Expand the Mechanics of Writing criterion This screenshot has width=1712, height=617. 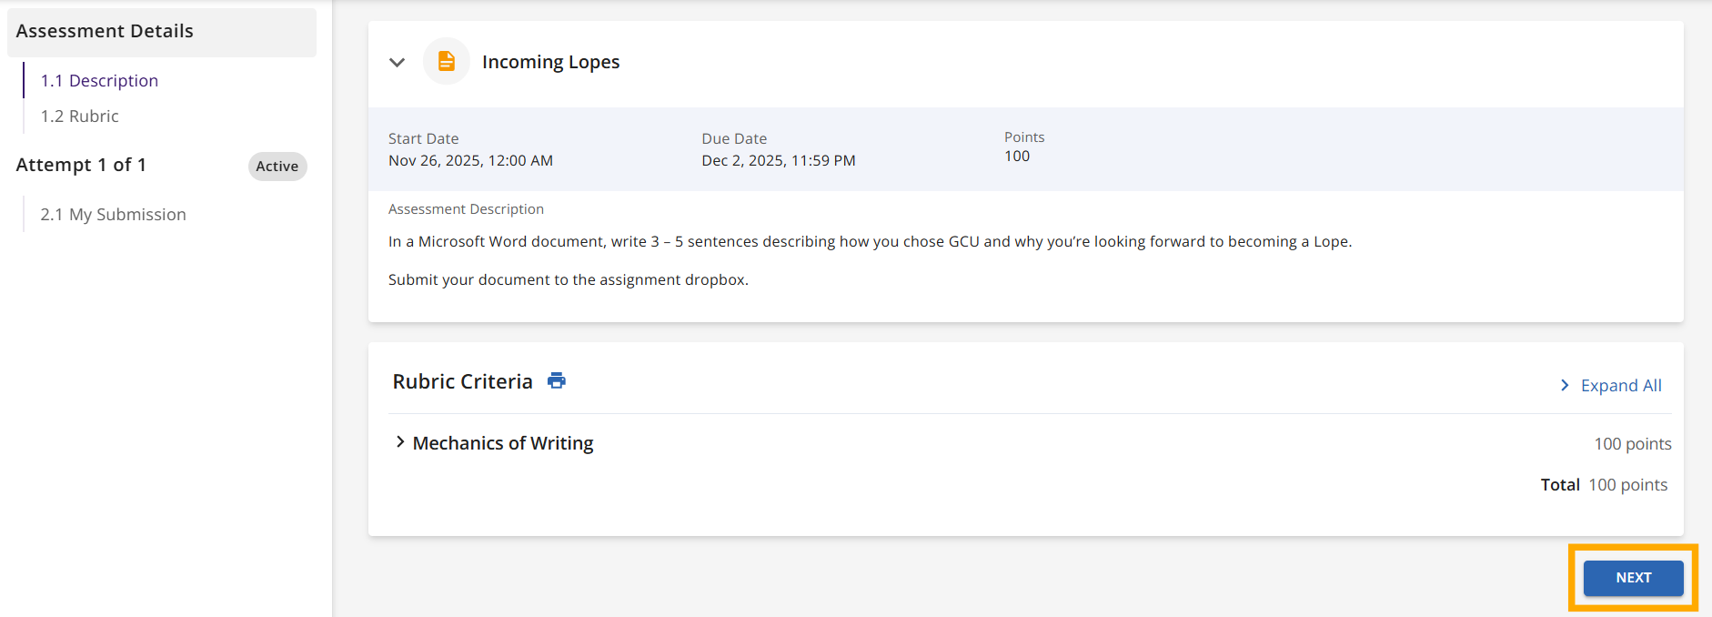coord(400,442)
